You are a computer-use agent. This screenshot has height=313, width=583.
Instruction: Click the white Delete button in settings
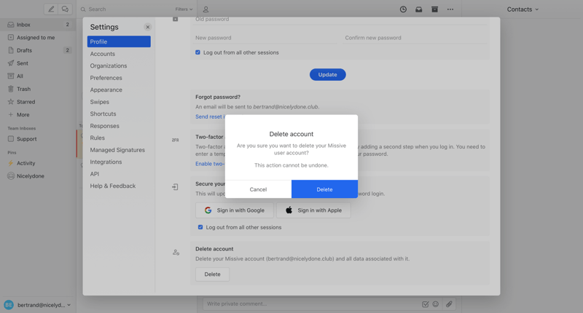pos(212,274)
